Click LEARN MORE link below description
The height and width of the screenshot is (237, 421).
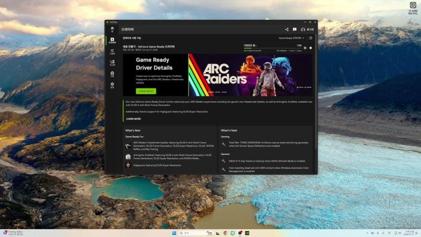pos(133,119)
